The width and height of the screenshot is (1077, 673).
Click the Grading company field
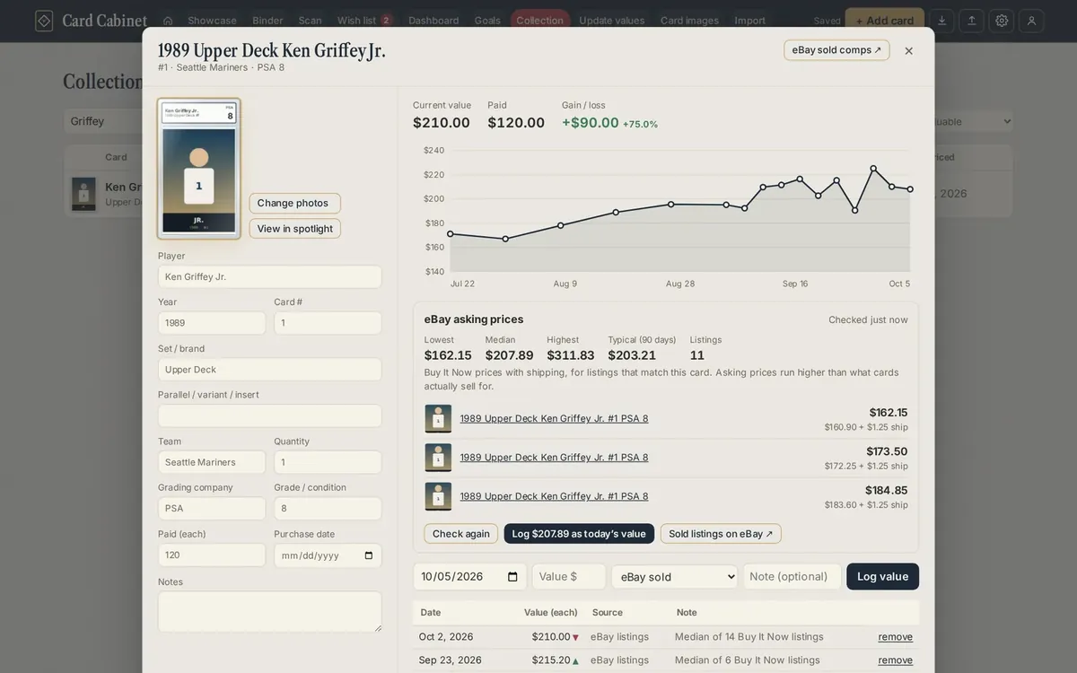click(212, 509)
